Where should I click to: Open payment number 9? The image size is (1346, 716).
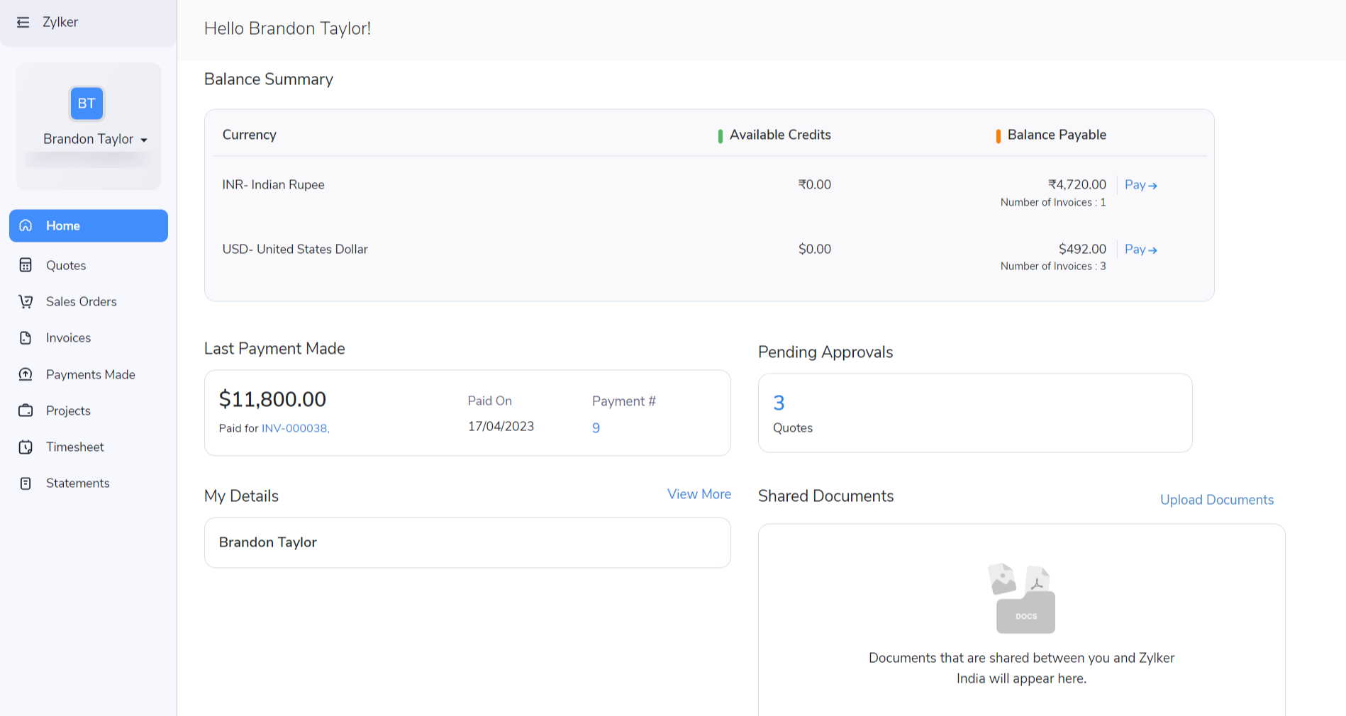[x=596, y=427]
